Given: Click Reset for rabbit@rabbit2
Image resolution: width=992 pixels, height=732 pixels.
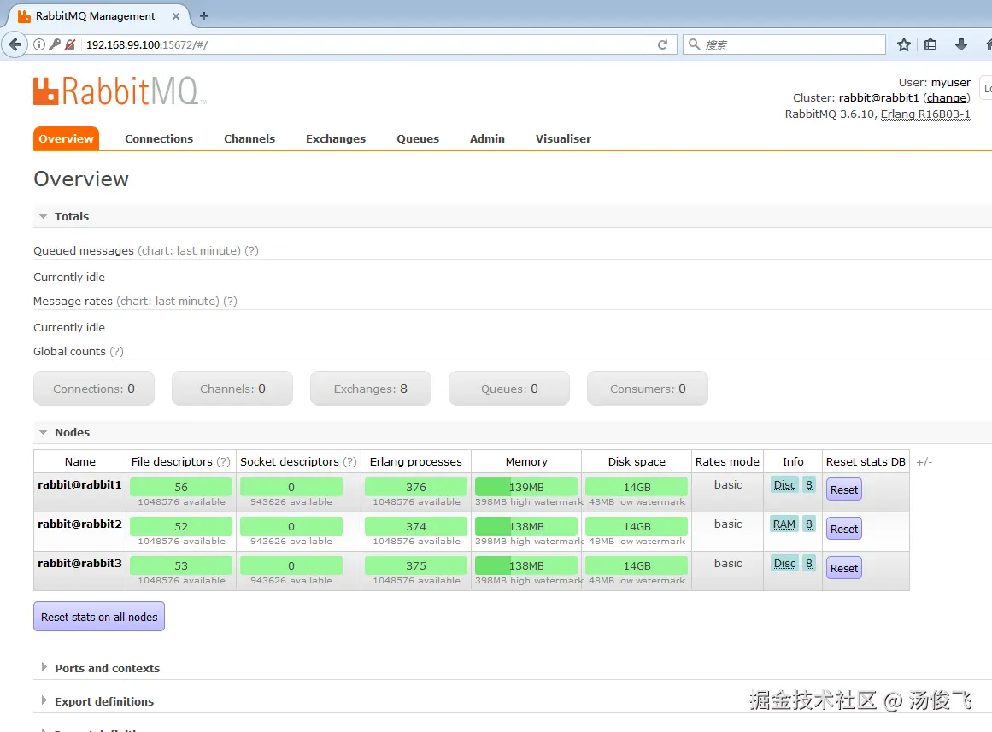Looking at the screenshot, I should [x=844, y=529].
